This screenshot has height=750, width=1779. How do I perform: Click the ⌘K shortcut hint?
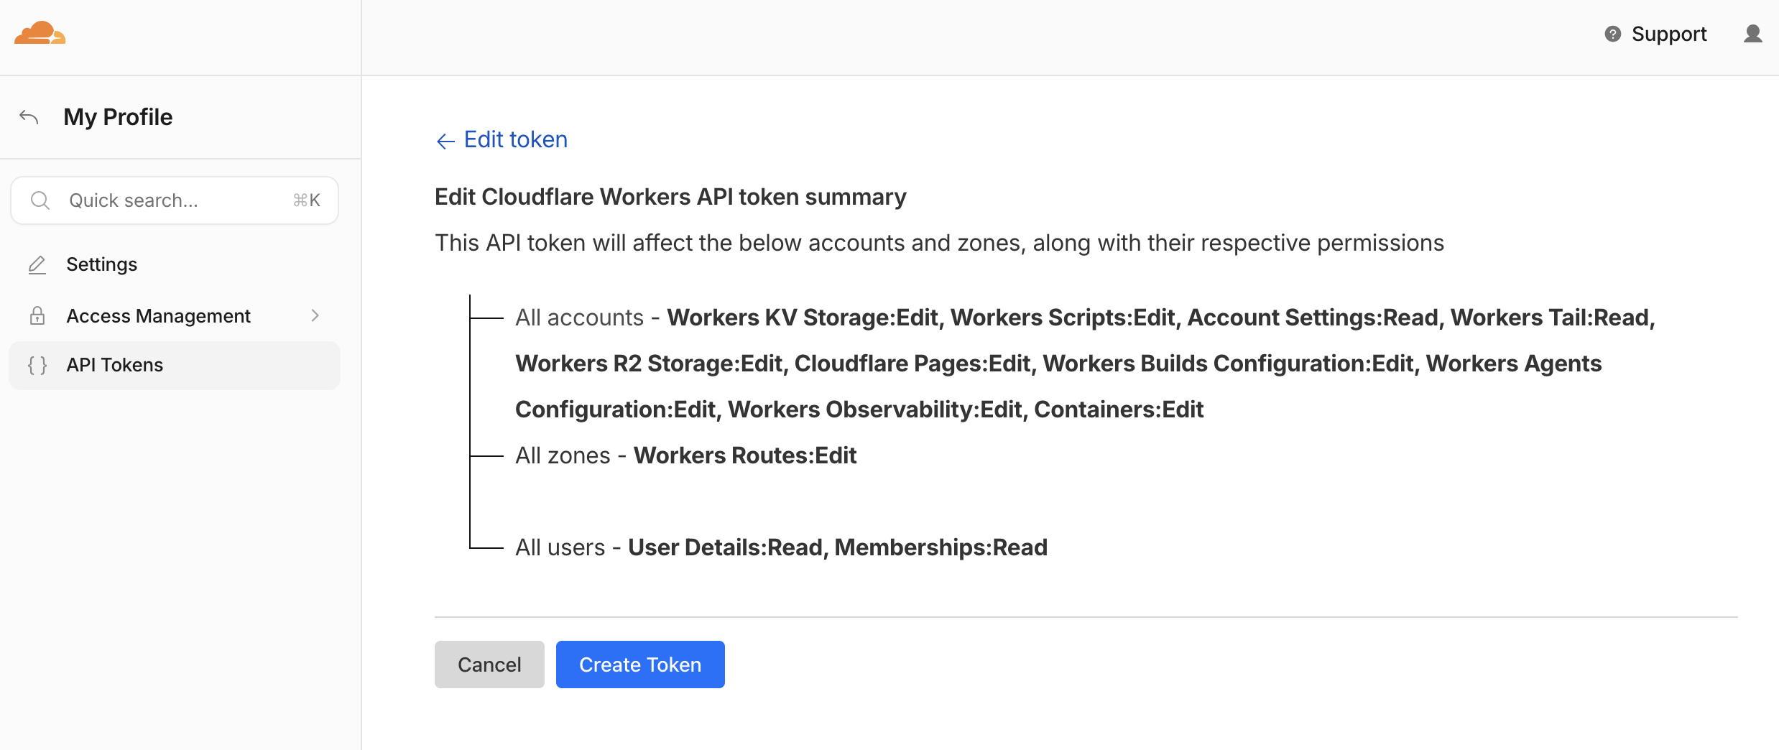coord(307,200)
